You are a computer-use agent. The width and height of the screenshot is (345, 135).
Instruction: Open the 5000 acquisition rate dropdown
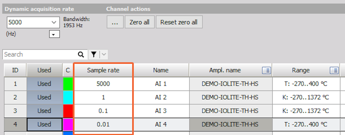pyautogui.click(x=33, y=22)
